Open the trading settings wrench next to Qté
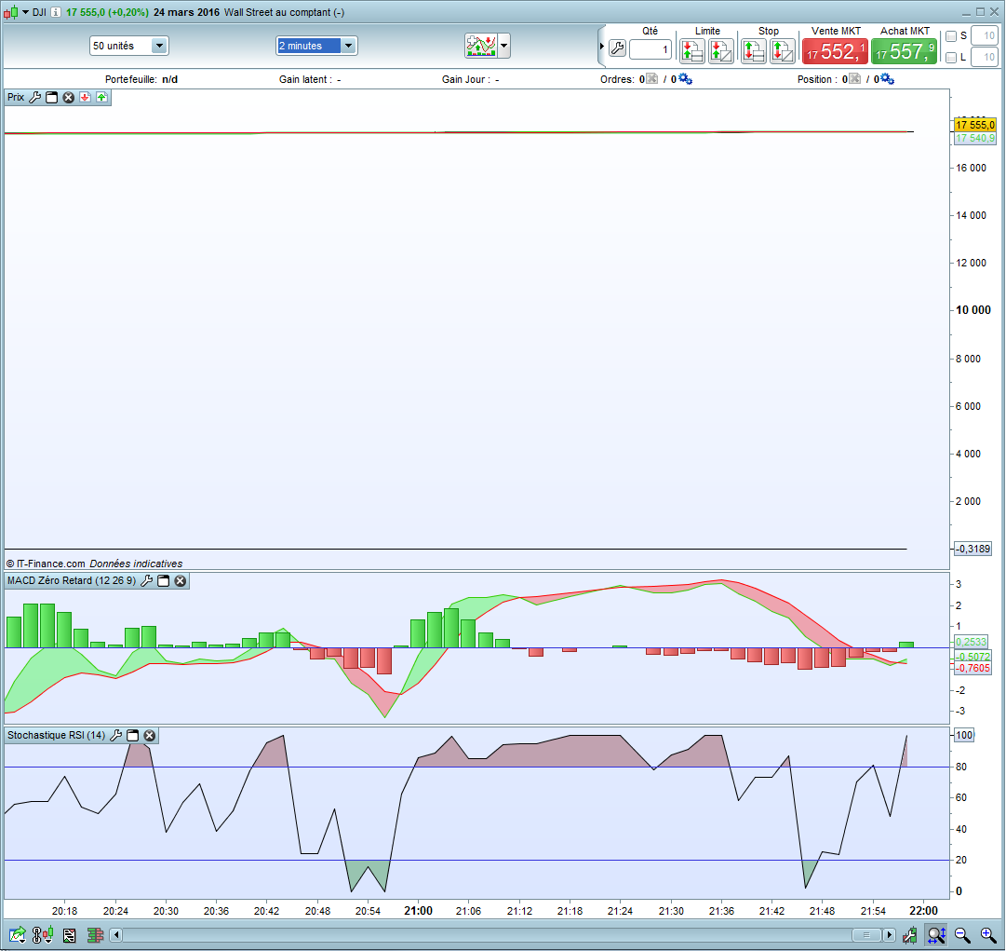The image size is (1006, 951). click(x=617, y=48)
